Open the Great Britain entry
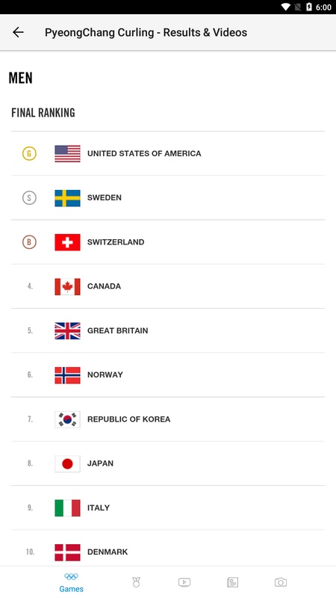Screen dimensions: 336x598 pos(168,330)
